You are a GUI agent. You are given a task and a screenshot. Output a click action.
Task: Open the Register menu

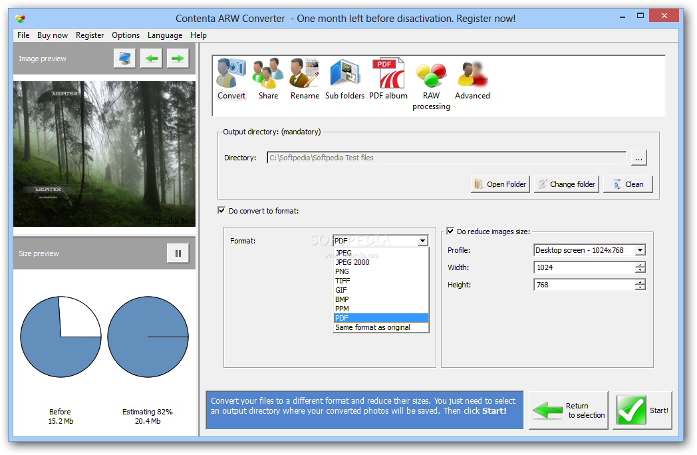(90, 35)
